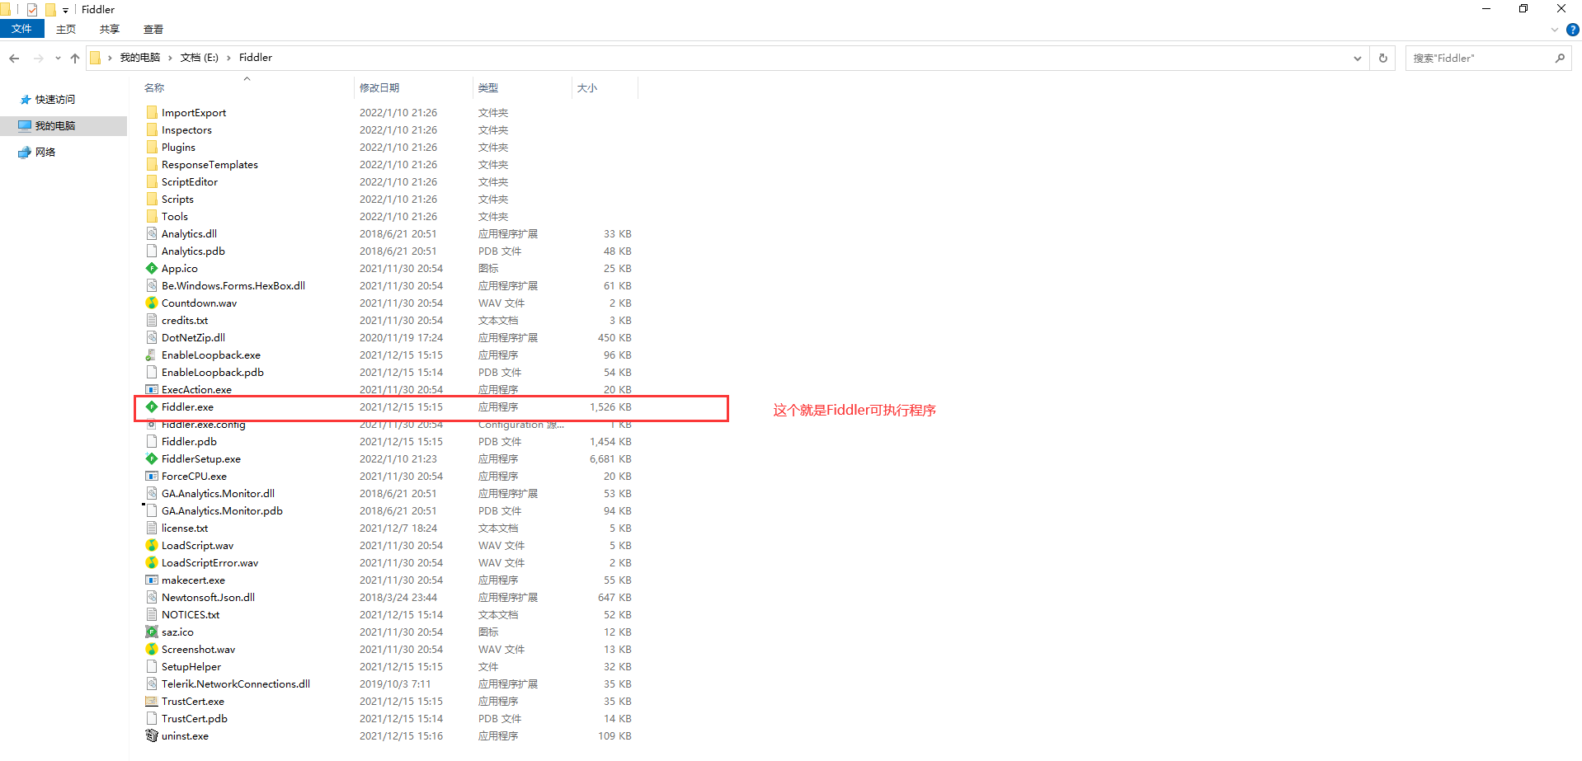Image resolution: width=1582 pixels, height=761 pixels.
Task: Switch to the 主页 ribbon tab
Action: pyautogui.click(x=66, y=29)
